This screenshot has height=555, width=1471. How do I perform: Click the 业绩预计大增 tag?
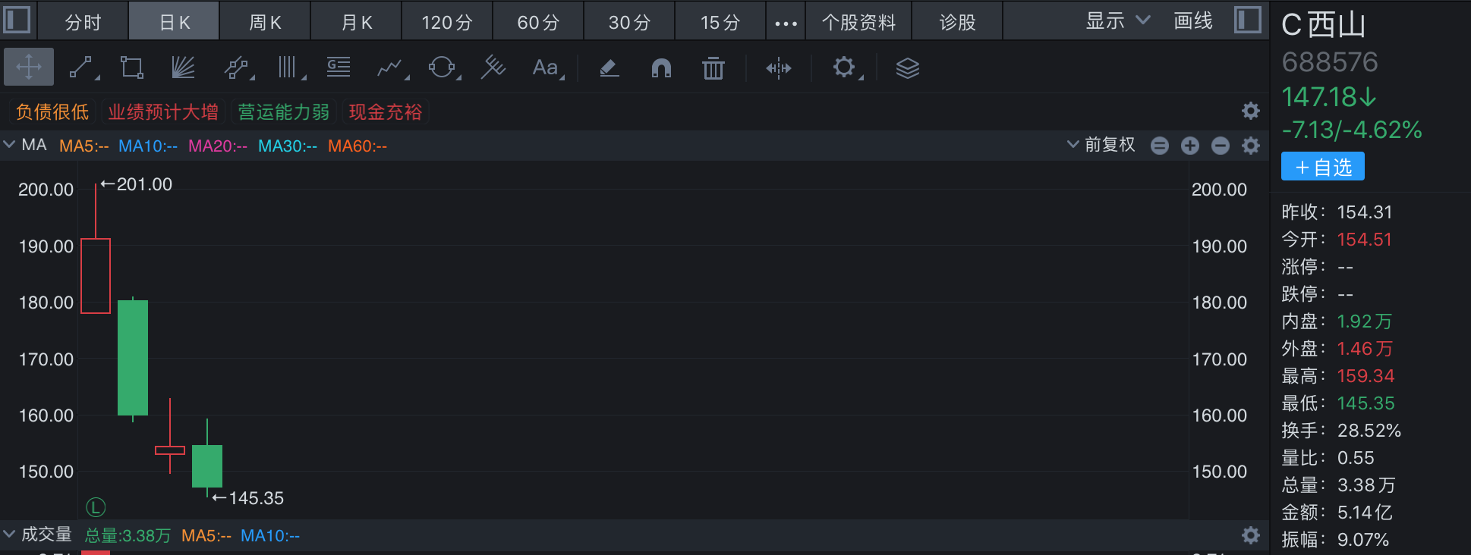pyautogui.click(x=163, y=112)
